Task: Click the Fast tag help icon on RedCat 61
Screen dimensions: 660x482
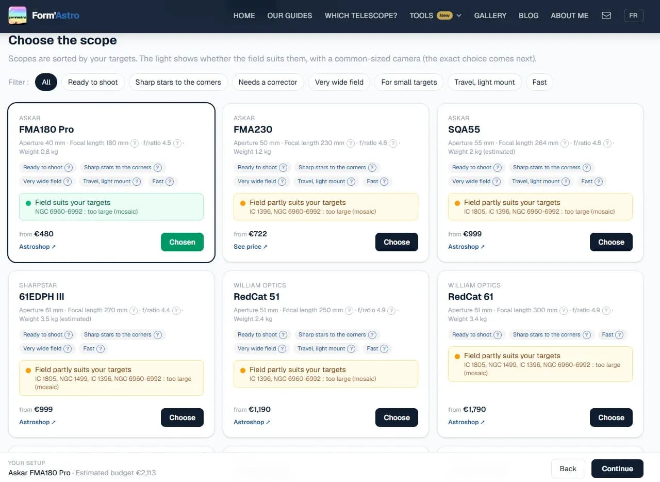Action: [619, 334]
